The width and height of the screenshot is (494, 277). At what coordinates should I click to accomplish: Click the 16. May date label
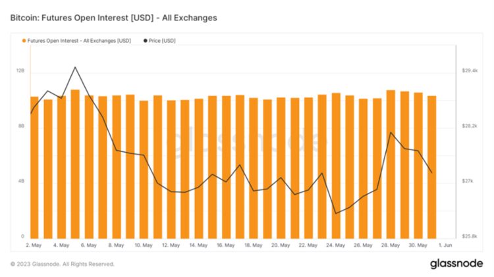click(x=225, y=245)
